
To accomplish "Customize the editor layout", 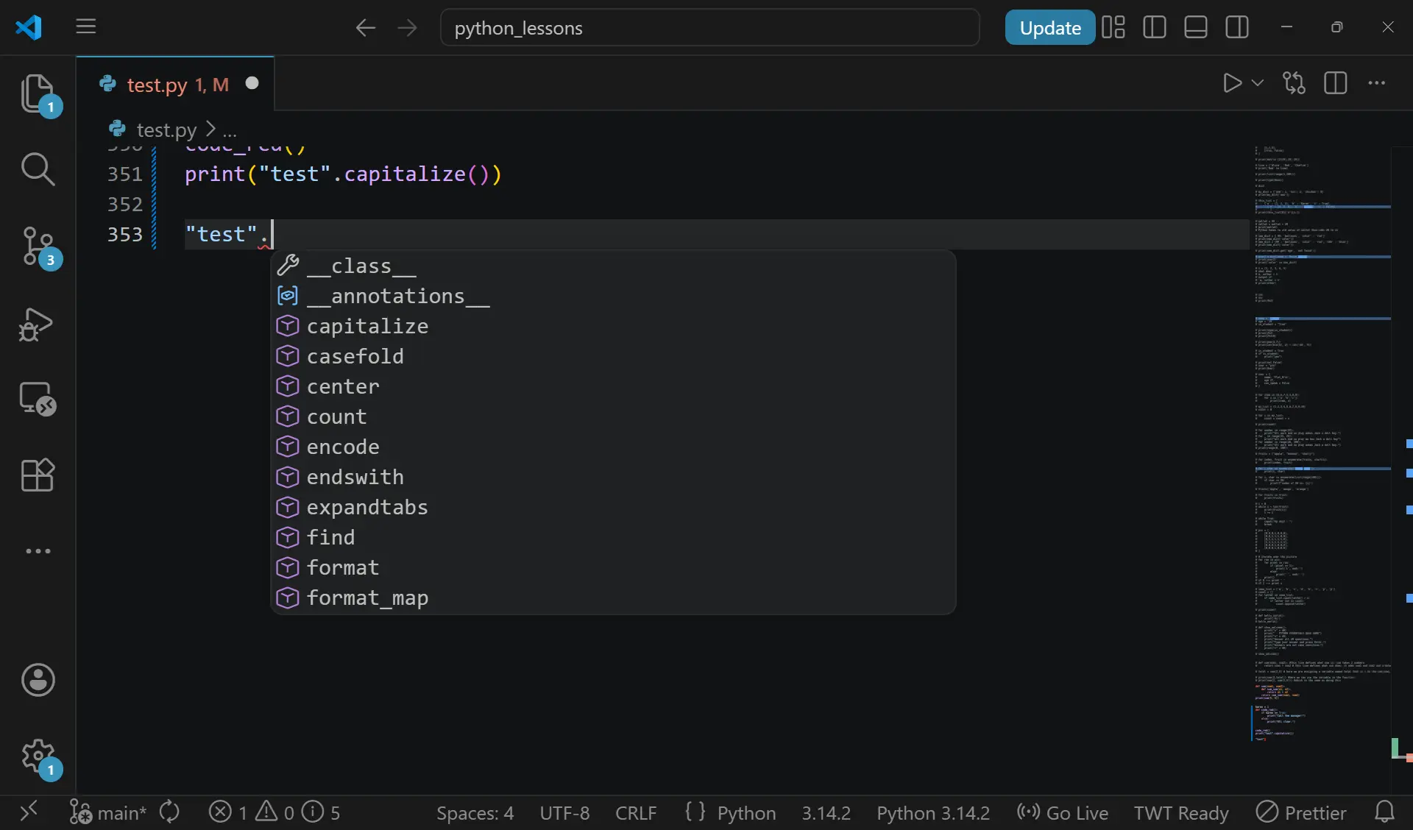I will tap(1113, 28).
